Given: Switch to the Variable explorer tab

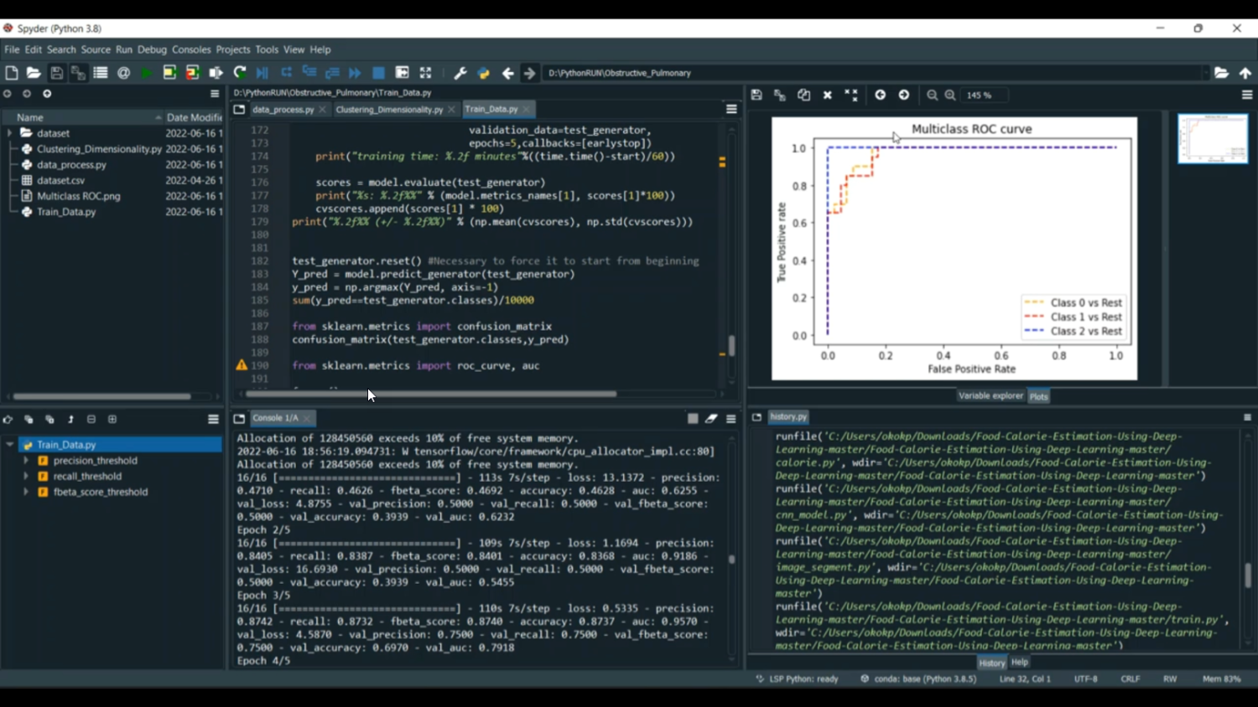Looking at the screenshot, I should coord(990,396).
